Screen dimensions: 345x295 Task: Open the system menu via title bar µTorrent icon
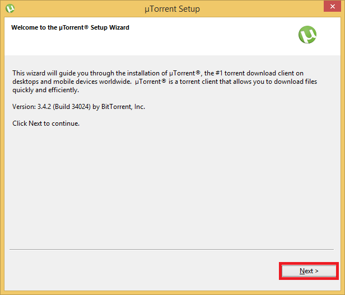click(x=10, y=9)
